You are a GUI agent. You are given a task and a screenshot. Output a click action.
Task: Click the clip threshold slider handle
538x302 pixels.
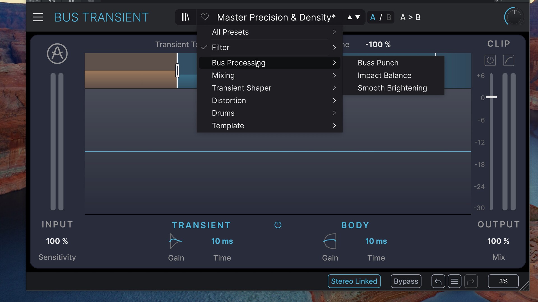[491, 97]
